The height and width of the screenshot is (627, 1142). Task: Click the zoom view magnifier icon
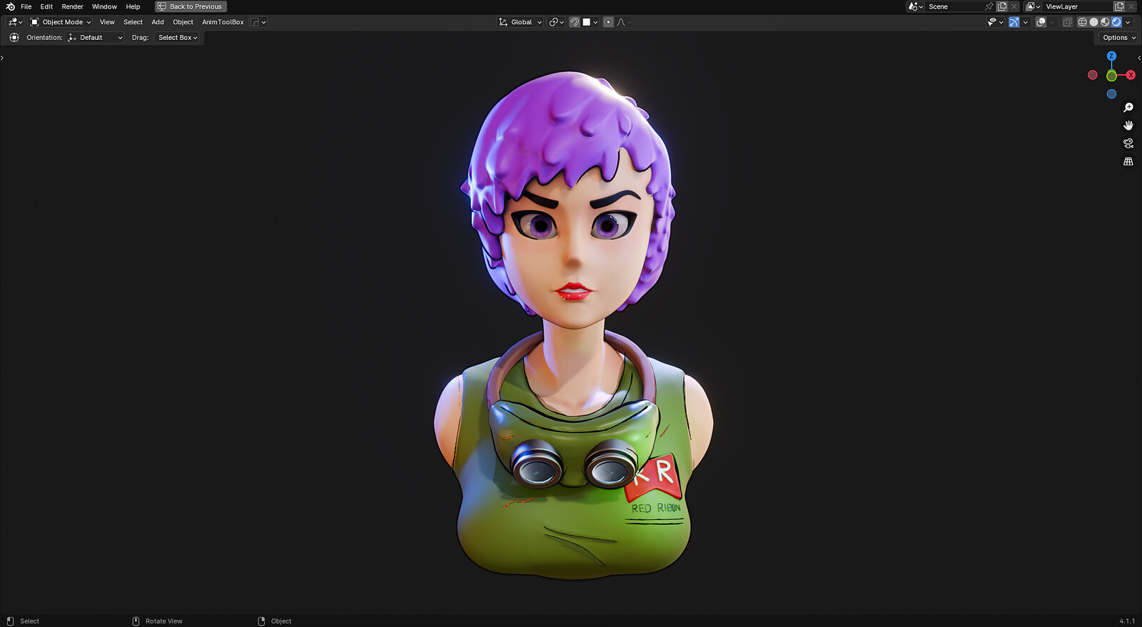[1128, 108]
